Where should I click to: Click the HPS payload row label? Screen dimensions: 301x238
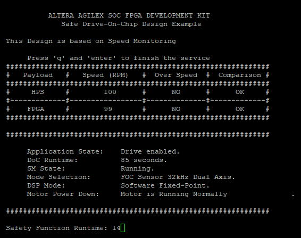coord(38,92)
